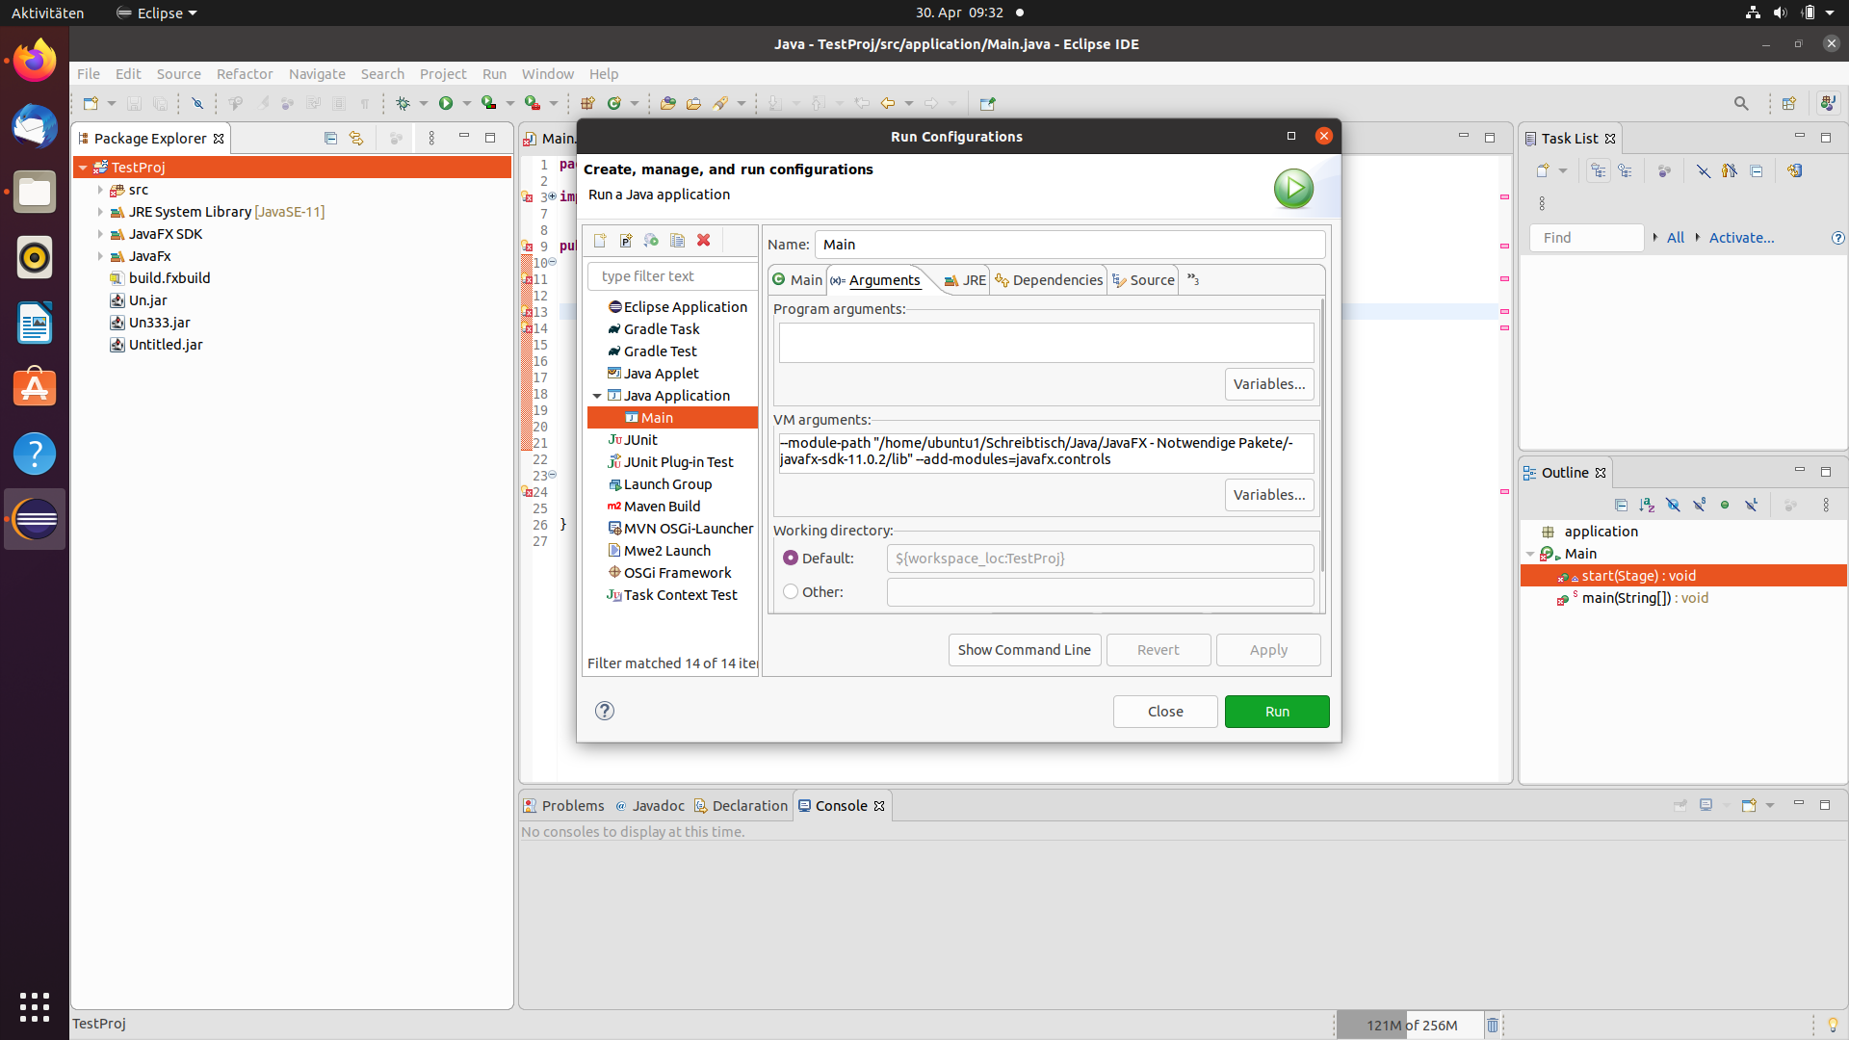Viewport: 1849px width, 1040px height.
Task: Click the Debug bug icon in toolbar
Action: pyautogui.click(x=403, y=103)
